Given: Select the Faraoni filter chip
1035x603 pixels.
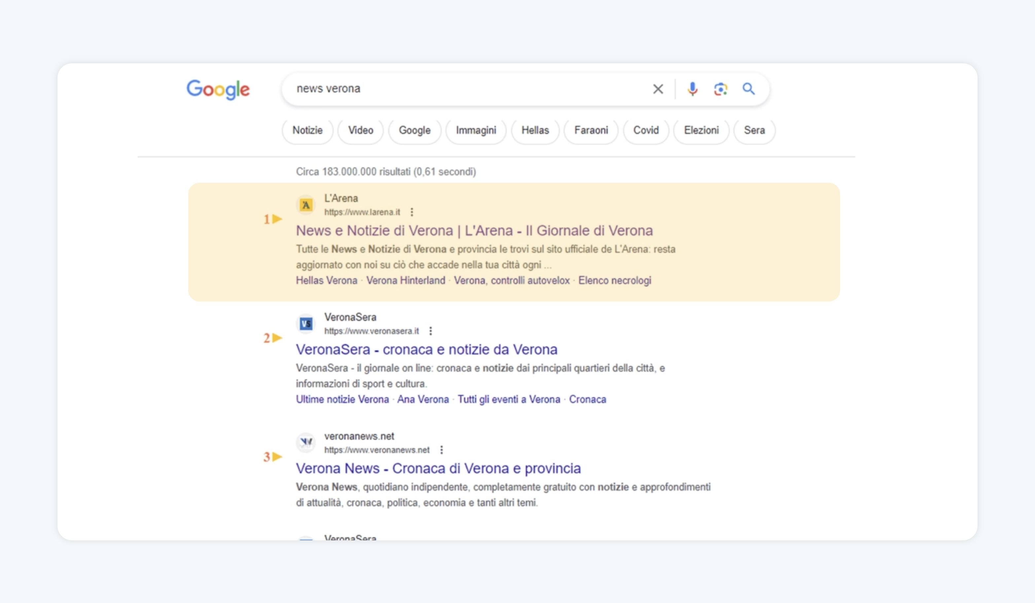Looking at the screenshot, I should click(591, 130).
